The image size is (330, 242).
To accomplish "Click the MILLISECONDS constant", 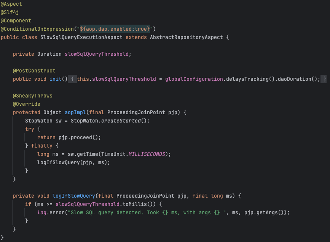I will (x=147, y=154).
